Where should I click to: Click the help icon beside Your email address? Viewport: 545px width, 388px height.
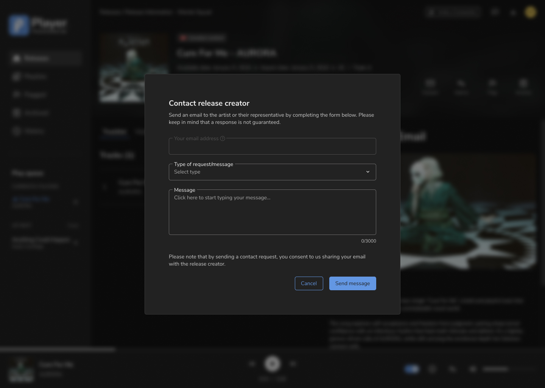[223, 139]
